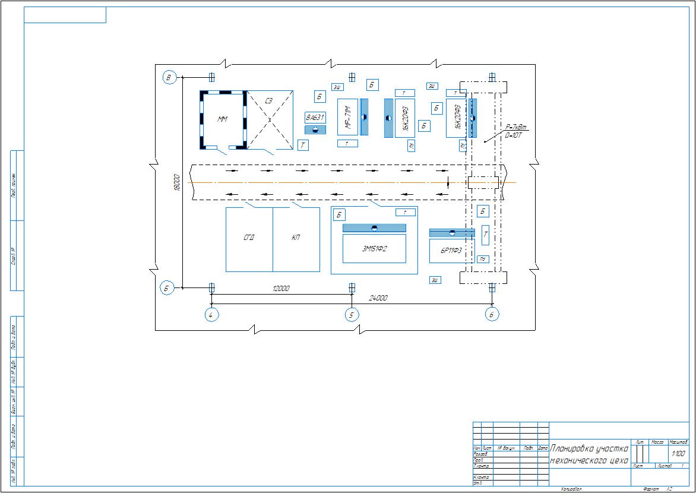
Task: Click the 3М151Ф2 grinding machine rectangle
Action: [374, 249]
